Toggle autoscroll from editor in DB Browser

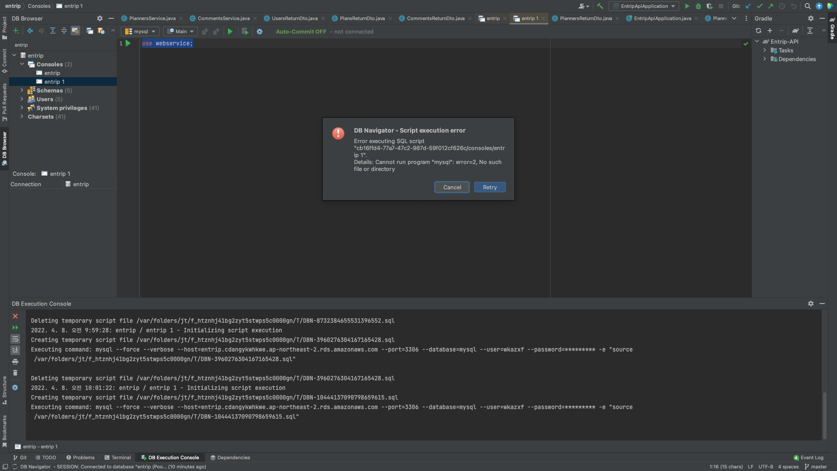(75, 31)
